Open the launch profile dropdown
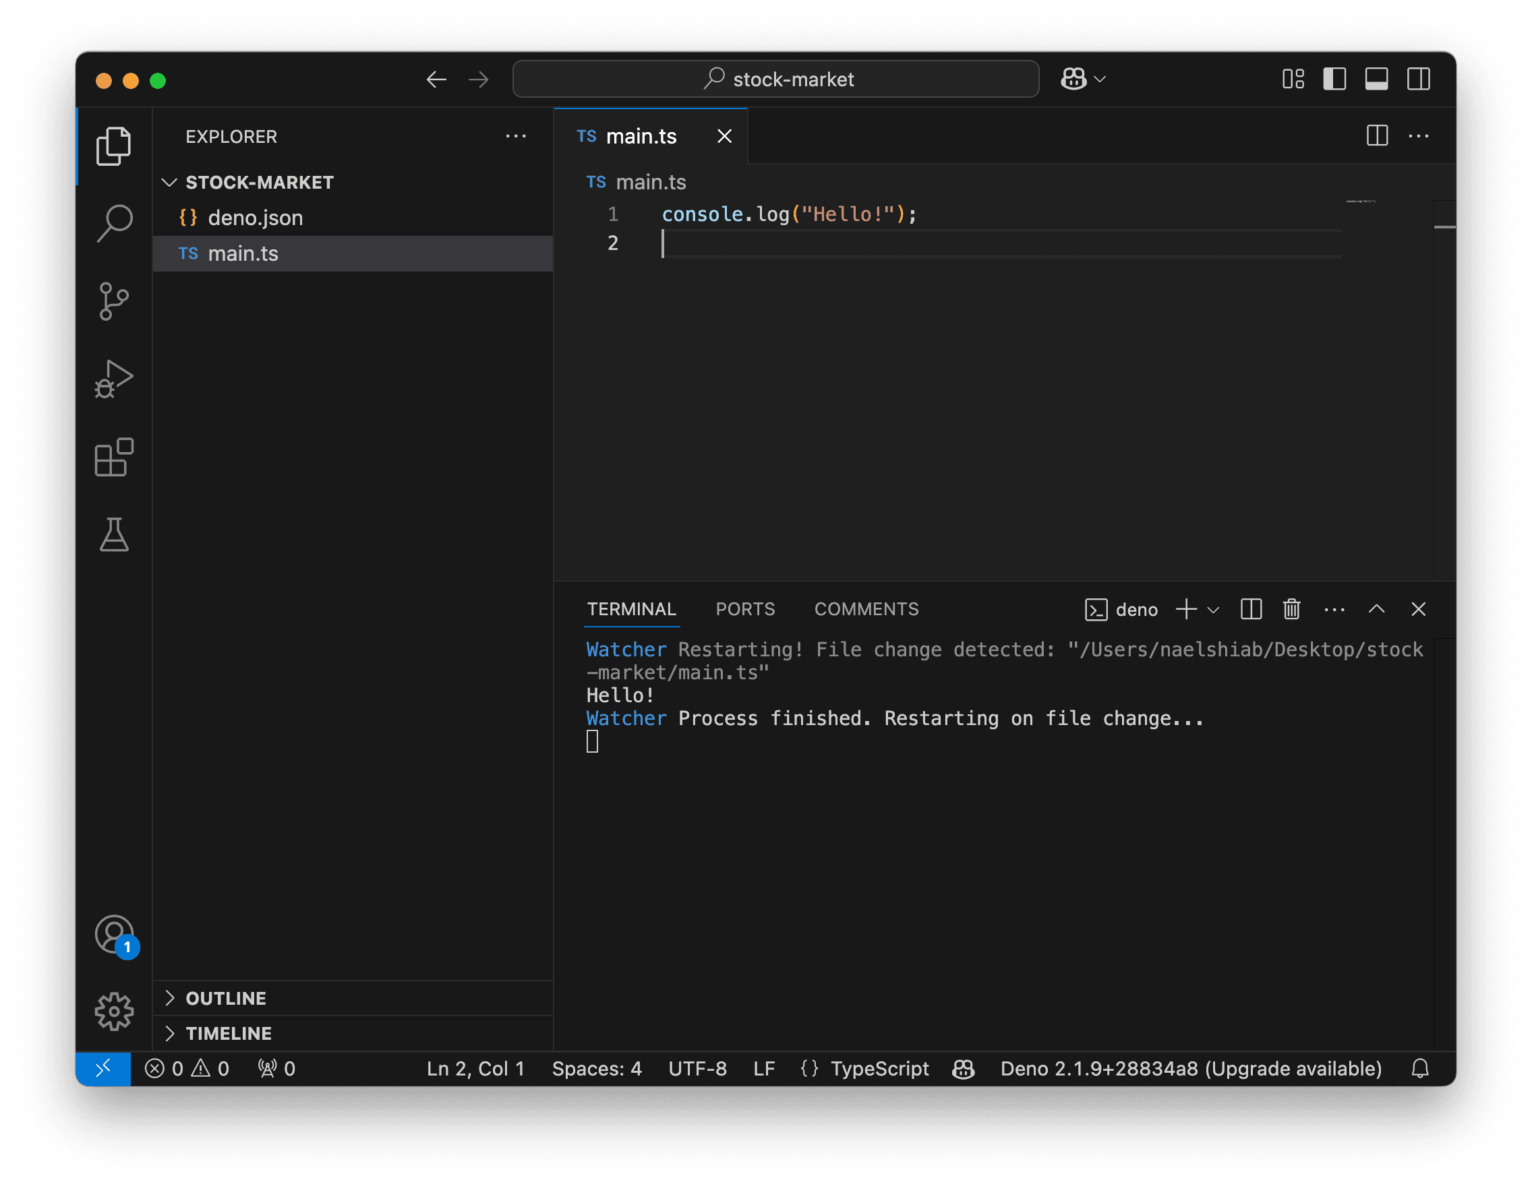Image resolution: width=1532 pixels, height=1186 pixels. [1213, 610]
